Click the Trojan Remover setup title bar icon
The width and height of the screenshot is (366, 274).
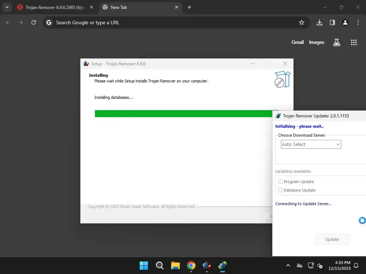point(86,64)
